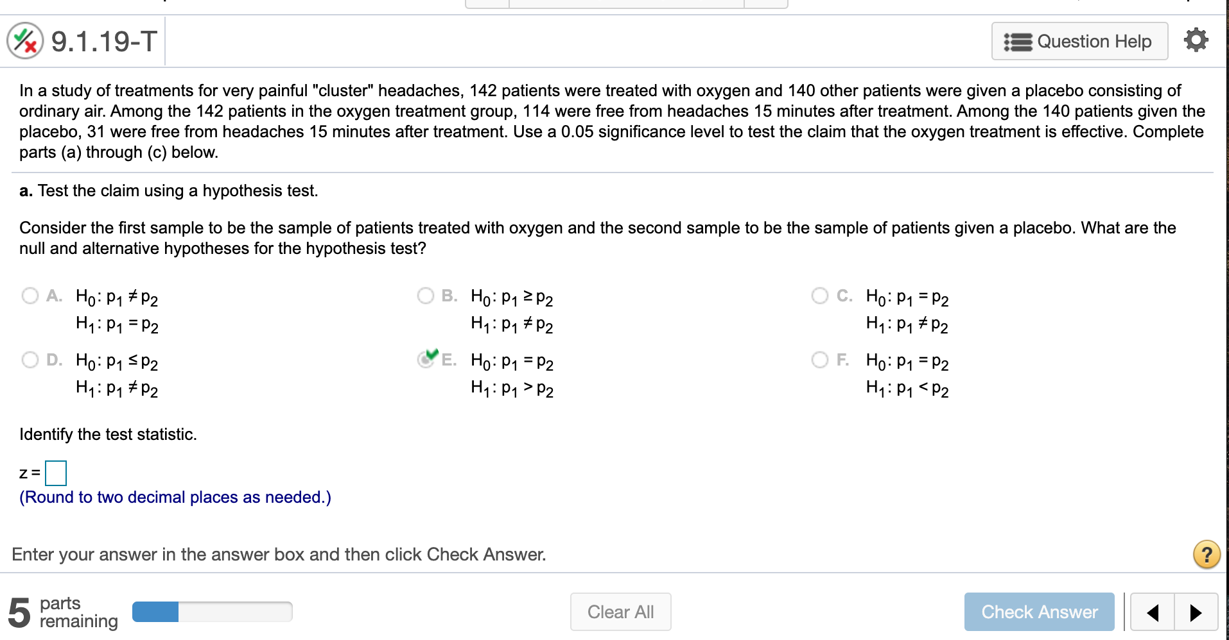Select hypothesis answer option B
The width and height of the screenshot is (1229, 640).
425,296
